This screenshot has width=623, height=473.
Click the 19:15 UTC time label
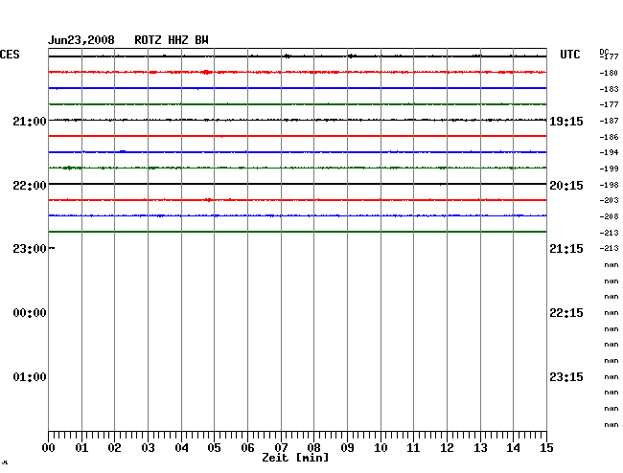[566, 122]
